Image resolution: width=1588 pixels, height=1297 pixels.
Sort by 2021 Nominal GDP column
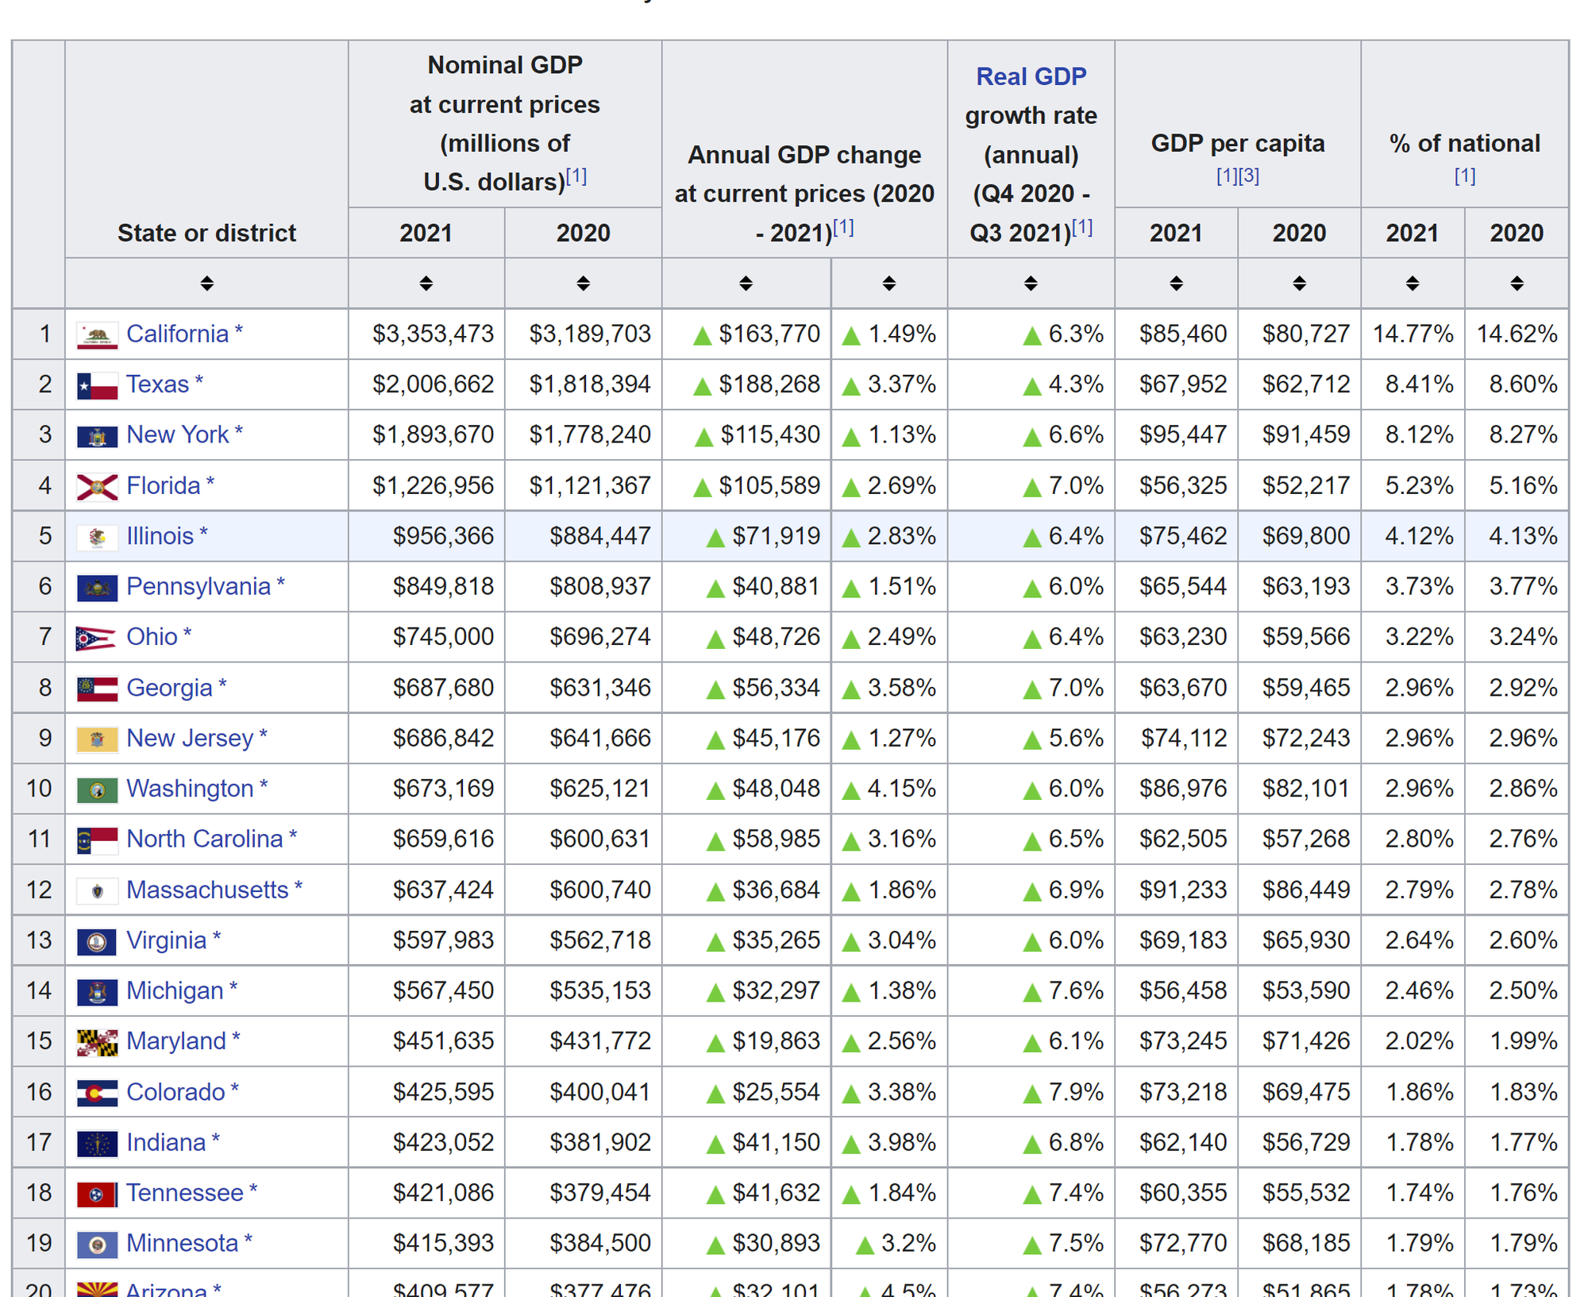pos(426,284)
